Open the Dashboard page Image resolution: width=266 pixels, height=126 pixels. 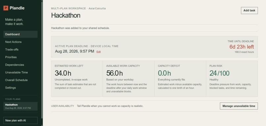pyautogui.click(x=20, y=34)
